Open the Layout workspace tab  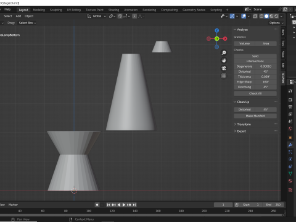click(x=23, y=10)
